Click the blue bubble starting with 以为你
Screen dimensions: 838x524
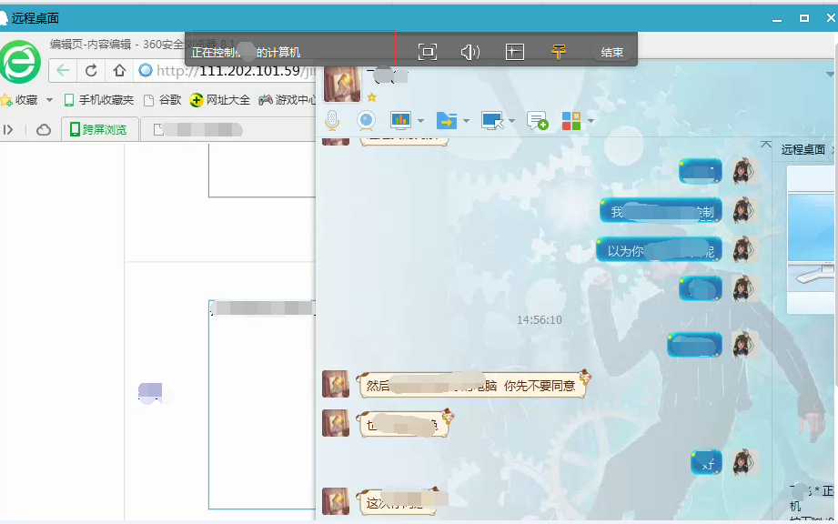pos(659,249)
